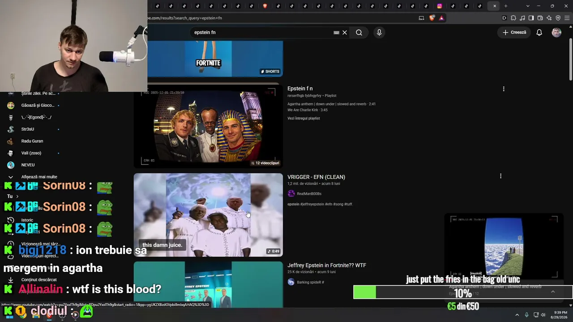
Task: Open the Leo AI sparkle icon
Action: coord(549,18)
